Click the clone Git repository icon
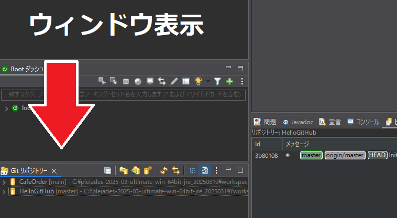Screen dimensions: 397x218 (x=136, y=170)
